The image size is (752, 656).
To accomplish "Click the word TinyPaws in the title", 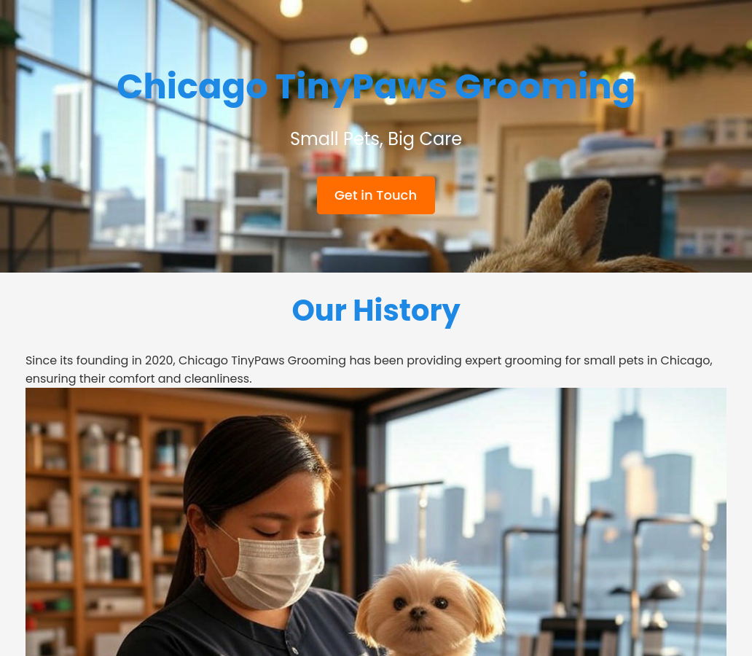I will click(361, 87).
